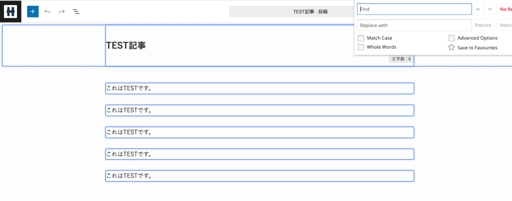Go to previous match with up arrow
Viewport: 512px width, 201px height.
pyautogui.click(x=478, y=9)
